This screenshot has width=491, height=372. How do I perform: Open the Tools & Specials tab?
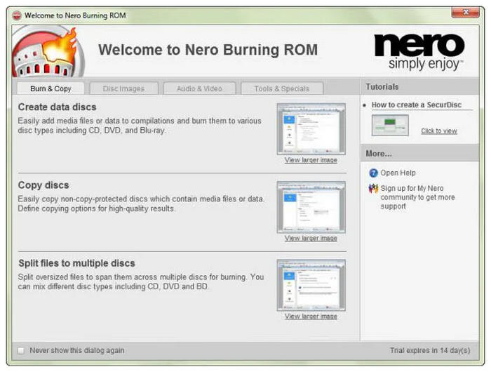pyautogui.click(x=281, y=88)
